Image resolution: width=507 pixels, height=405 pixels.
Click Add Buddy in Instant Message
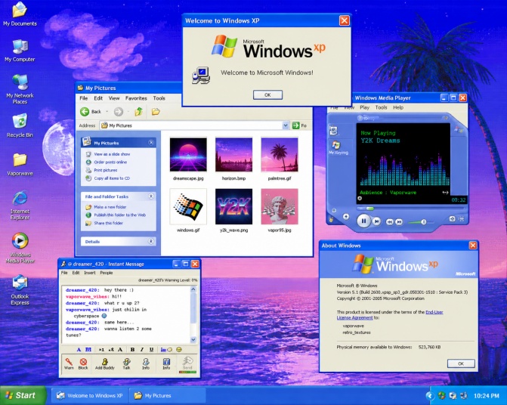point(105,363)
